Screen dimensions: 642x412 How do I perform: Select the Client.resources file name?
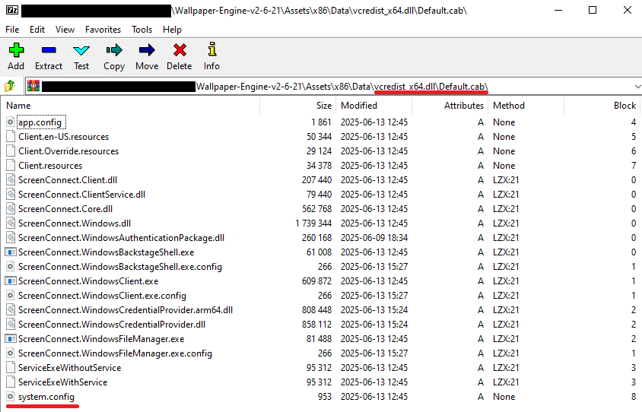50,166
